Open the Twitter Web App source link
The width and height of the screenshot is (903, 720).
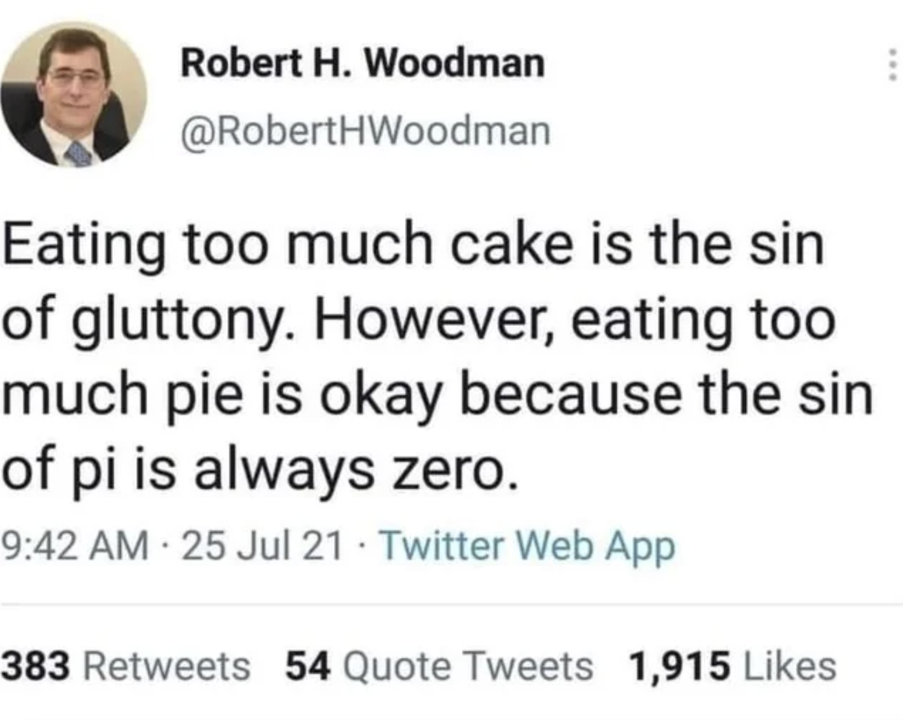pyautogui.click(x=527, y=545)
